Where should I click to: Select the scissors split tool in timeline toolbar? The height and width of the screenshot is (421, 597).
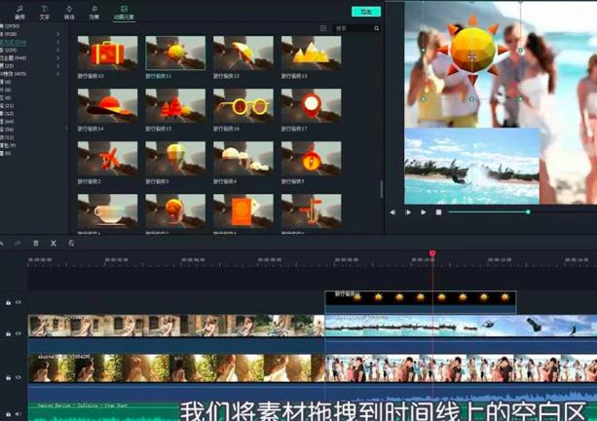point(54,243)
